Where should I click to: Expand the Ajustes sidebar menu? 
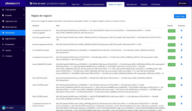[x=13, y=50]
